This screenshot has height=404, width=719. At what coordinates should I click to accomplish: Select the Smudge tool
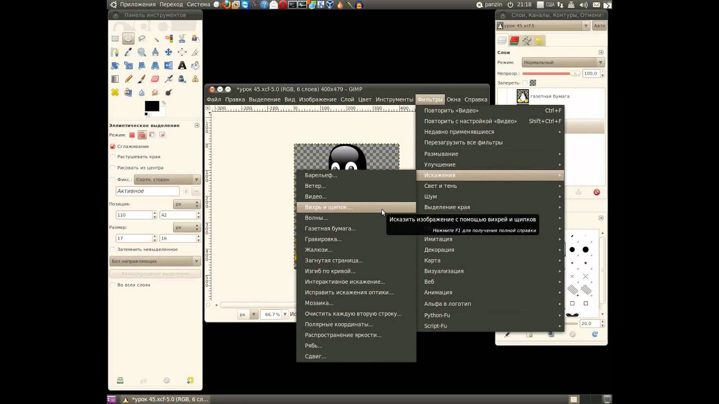coord(155,93)
